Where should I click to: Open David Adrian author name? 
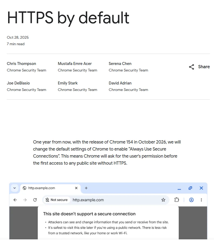pyautogui.click(x=120, y=83)
